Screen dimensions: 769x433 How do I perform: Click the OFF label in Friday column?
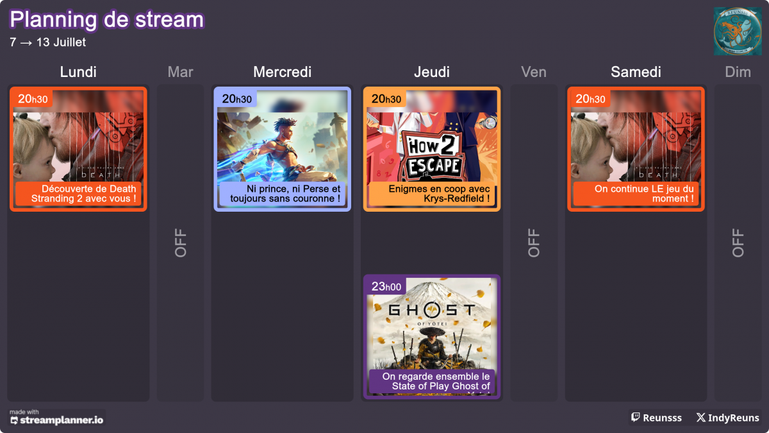(534, 242)
